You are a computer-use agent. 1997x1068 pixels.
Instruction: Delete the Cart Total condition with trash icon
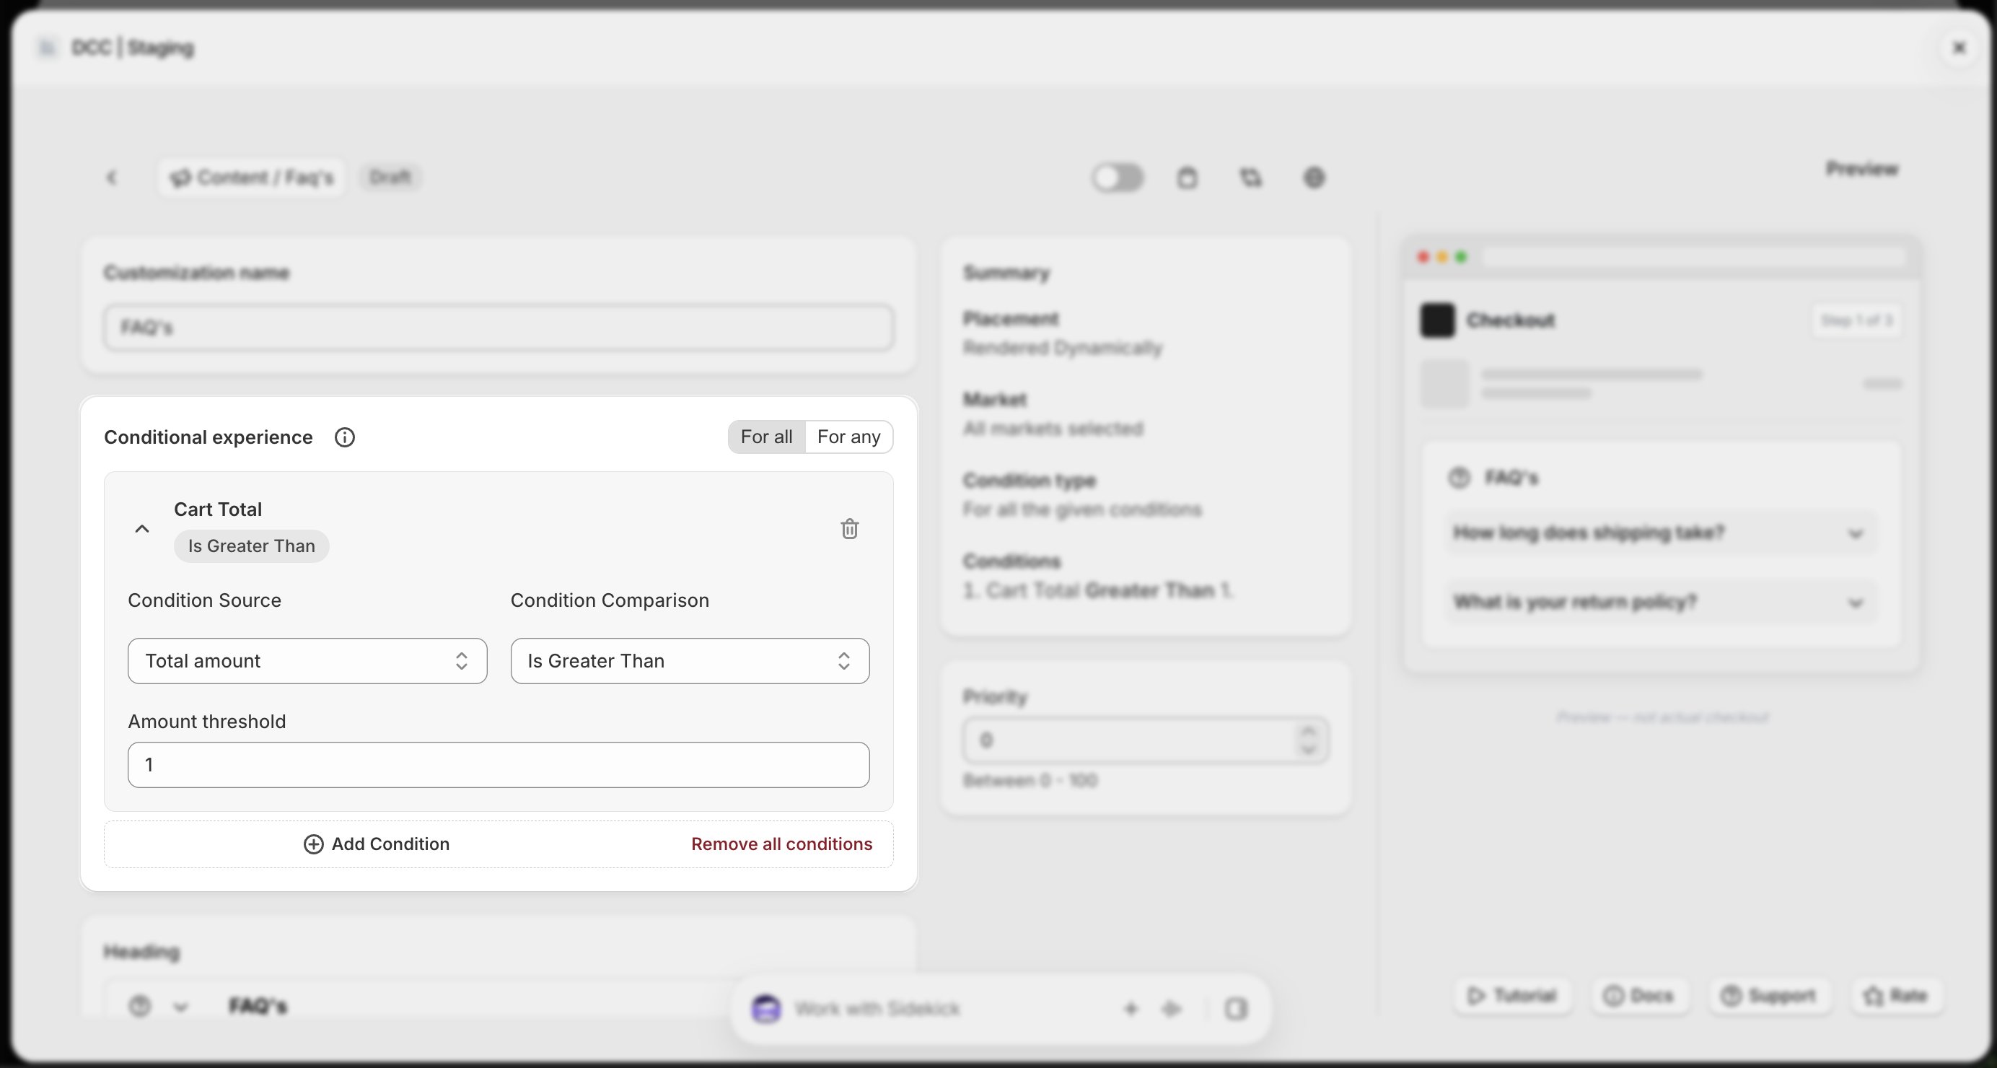pos(850,528)
